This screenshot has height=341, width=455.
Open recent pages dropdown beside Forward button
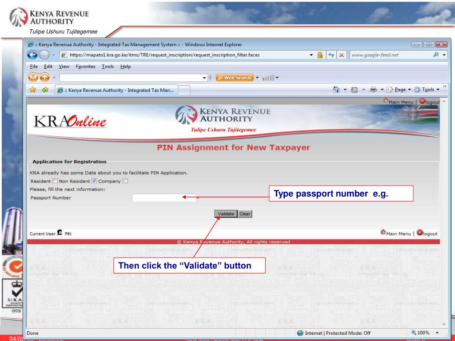coord(53,55)
